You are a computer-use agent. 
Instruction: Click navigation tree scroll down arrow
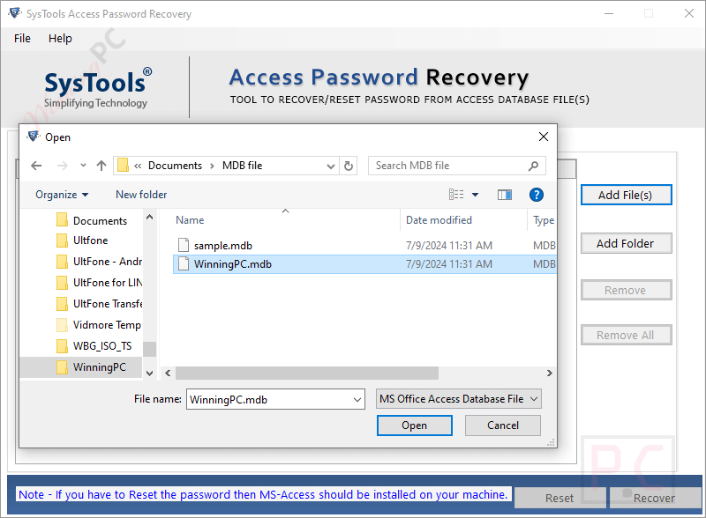point(150,374)
